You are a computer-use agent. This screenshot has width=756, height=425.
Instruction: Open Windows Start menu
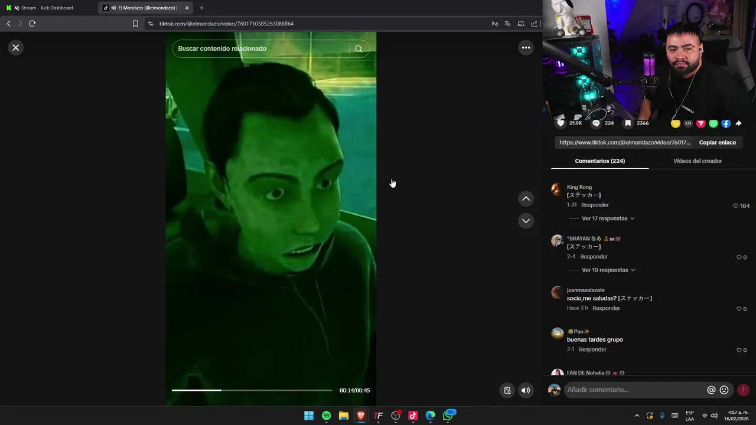pyautogui.click(x=309, y=416)
